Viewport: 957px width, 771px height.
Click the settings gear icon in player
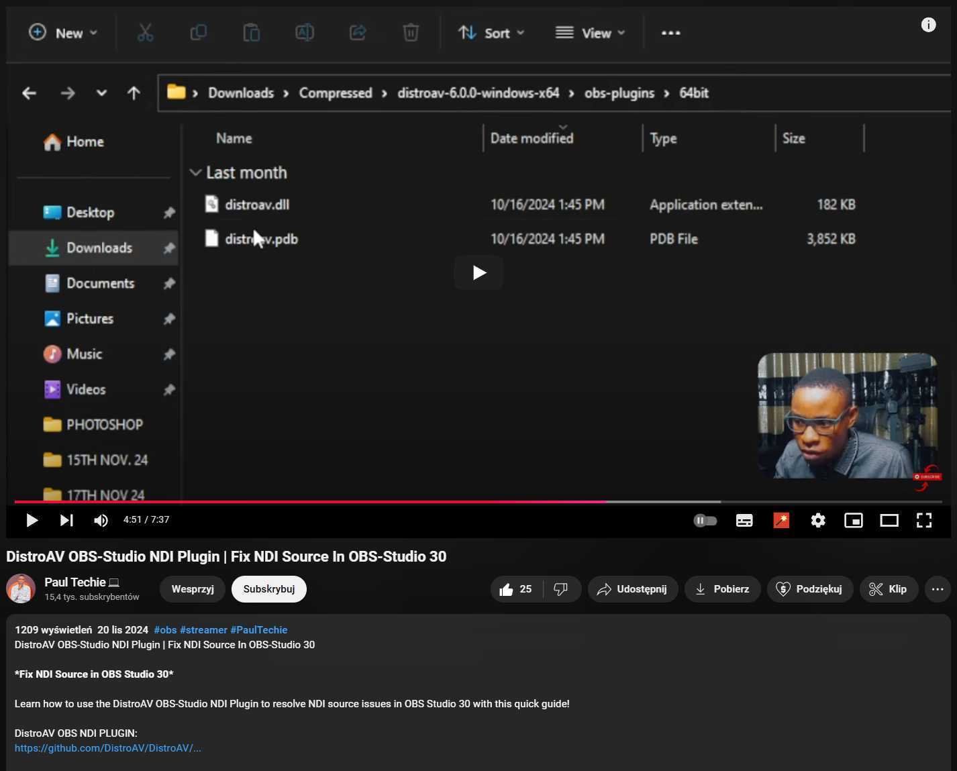817,520
